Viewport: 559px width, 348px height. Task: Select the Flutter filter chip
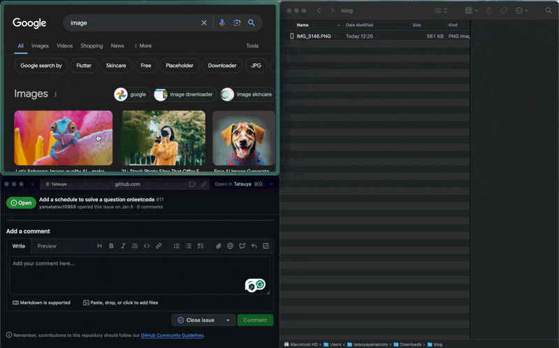[x=84, y=66]
